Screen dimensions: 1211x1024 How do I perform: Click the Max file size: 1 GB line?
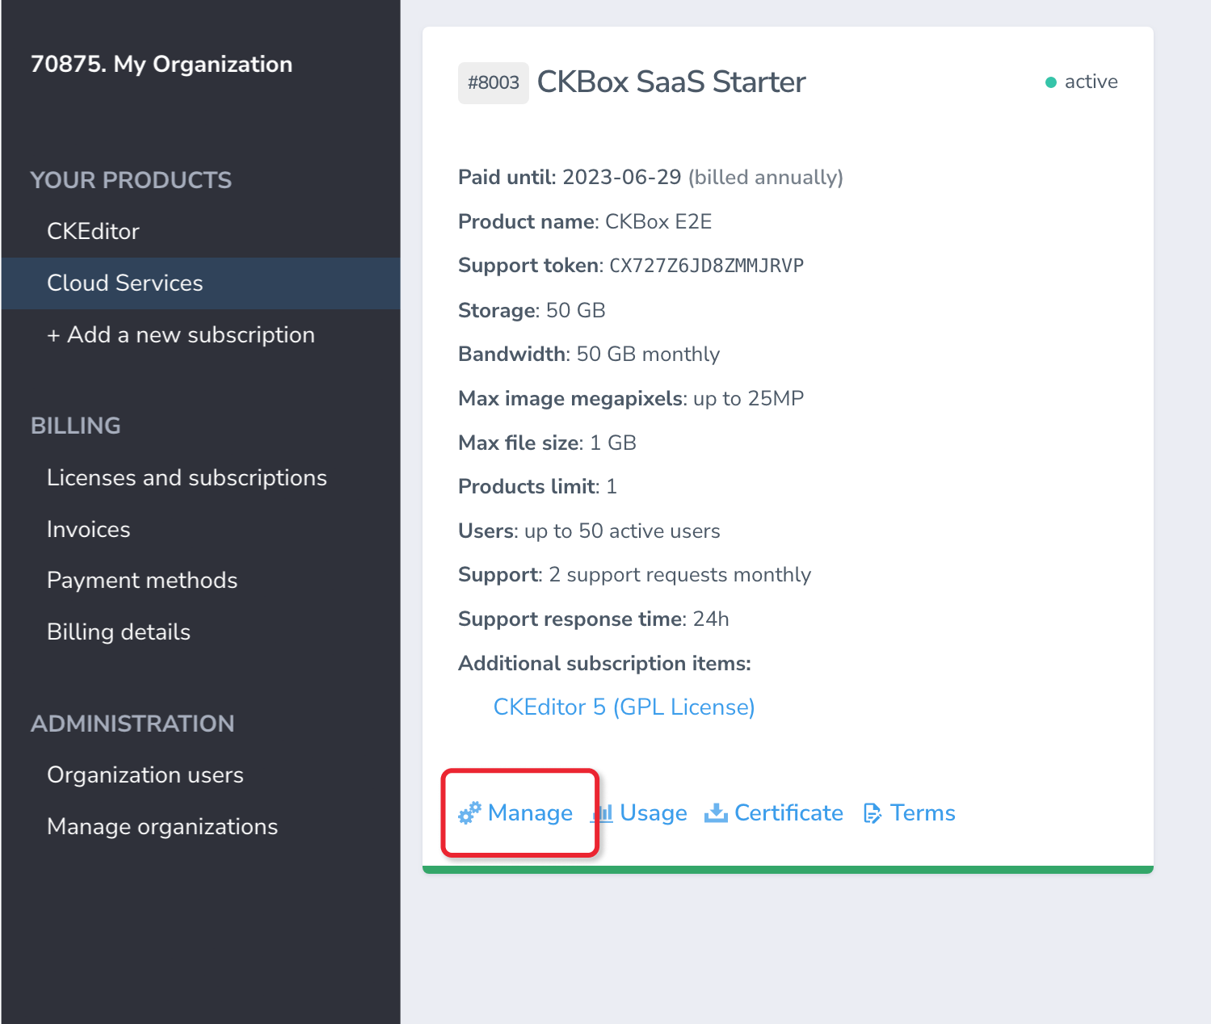pos(547,443)
